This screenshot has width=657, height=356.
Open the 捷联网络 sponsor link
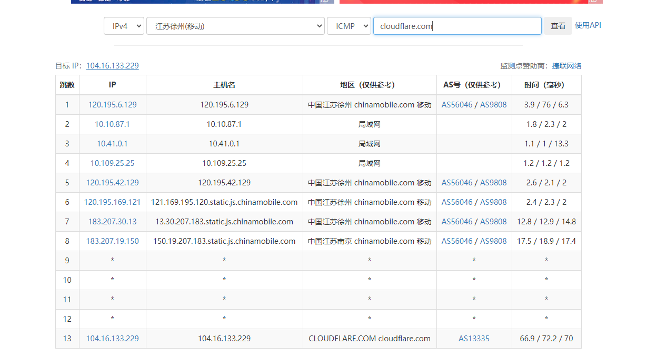pyautogui.click(x=566, y=66)
